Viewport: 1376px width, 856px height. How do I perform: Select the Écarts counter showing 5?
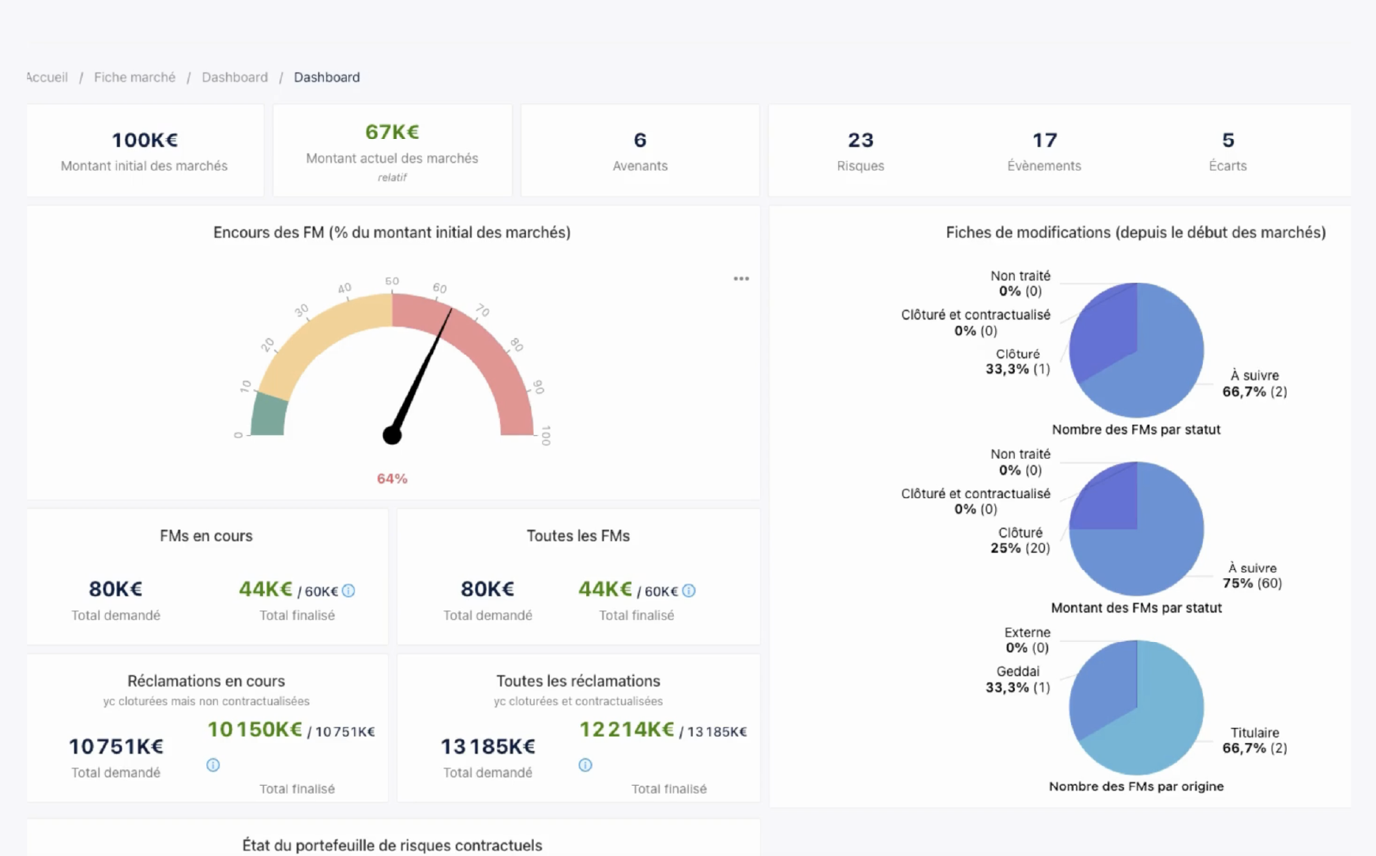click(x=1227, y=150)
